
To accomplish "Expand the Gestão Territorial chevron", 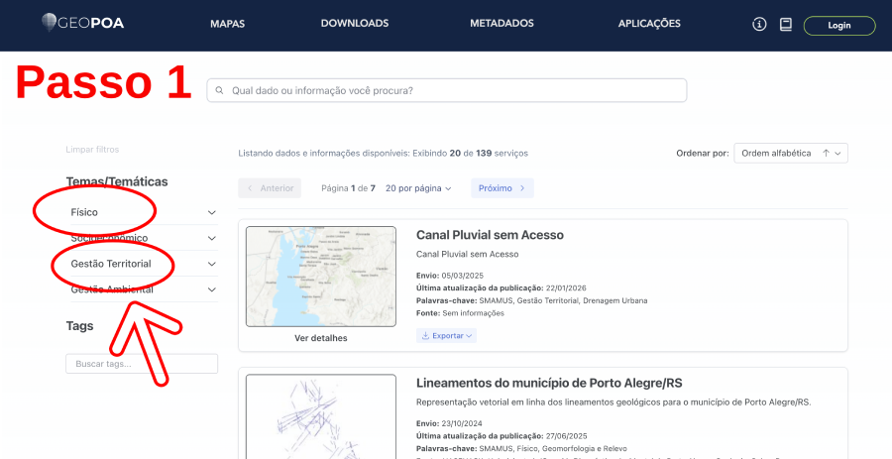I will [x=212, y=264].
